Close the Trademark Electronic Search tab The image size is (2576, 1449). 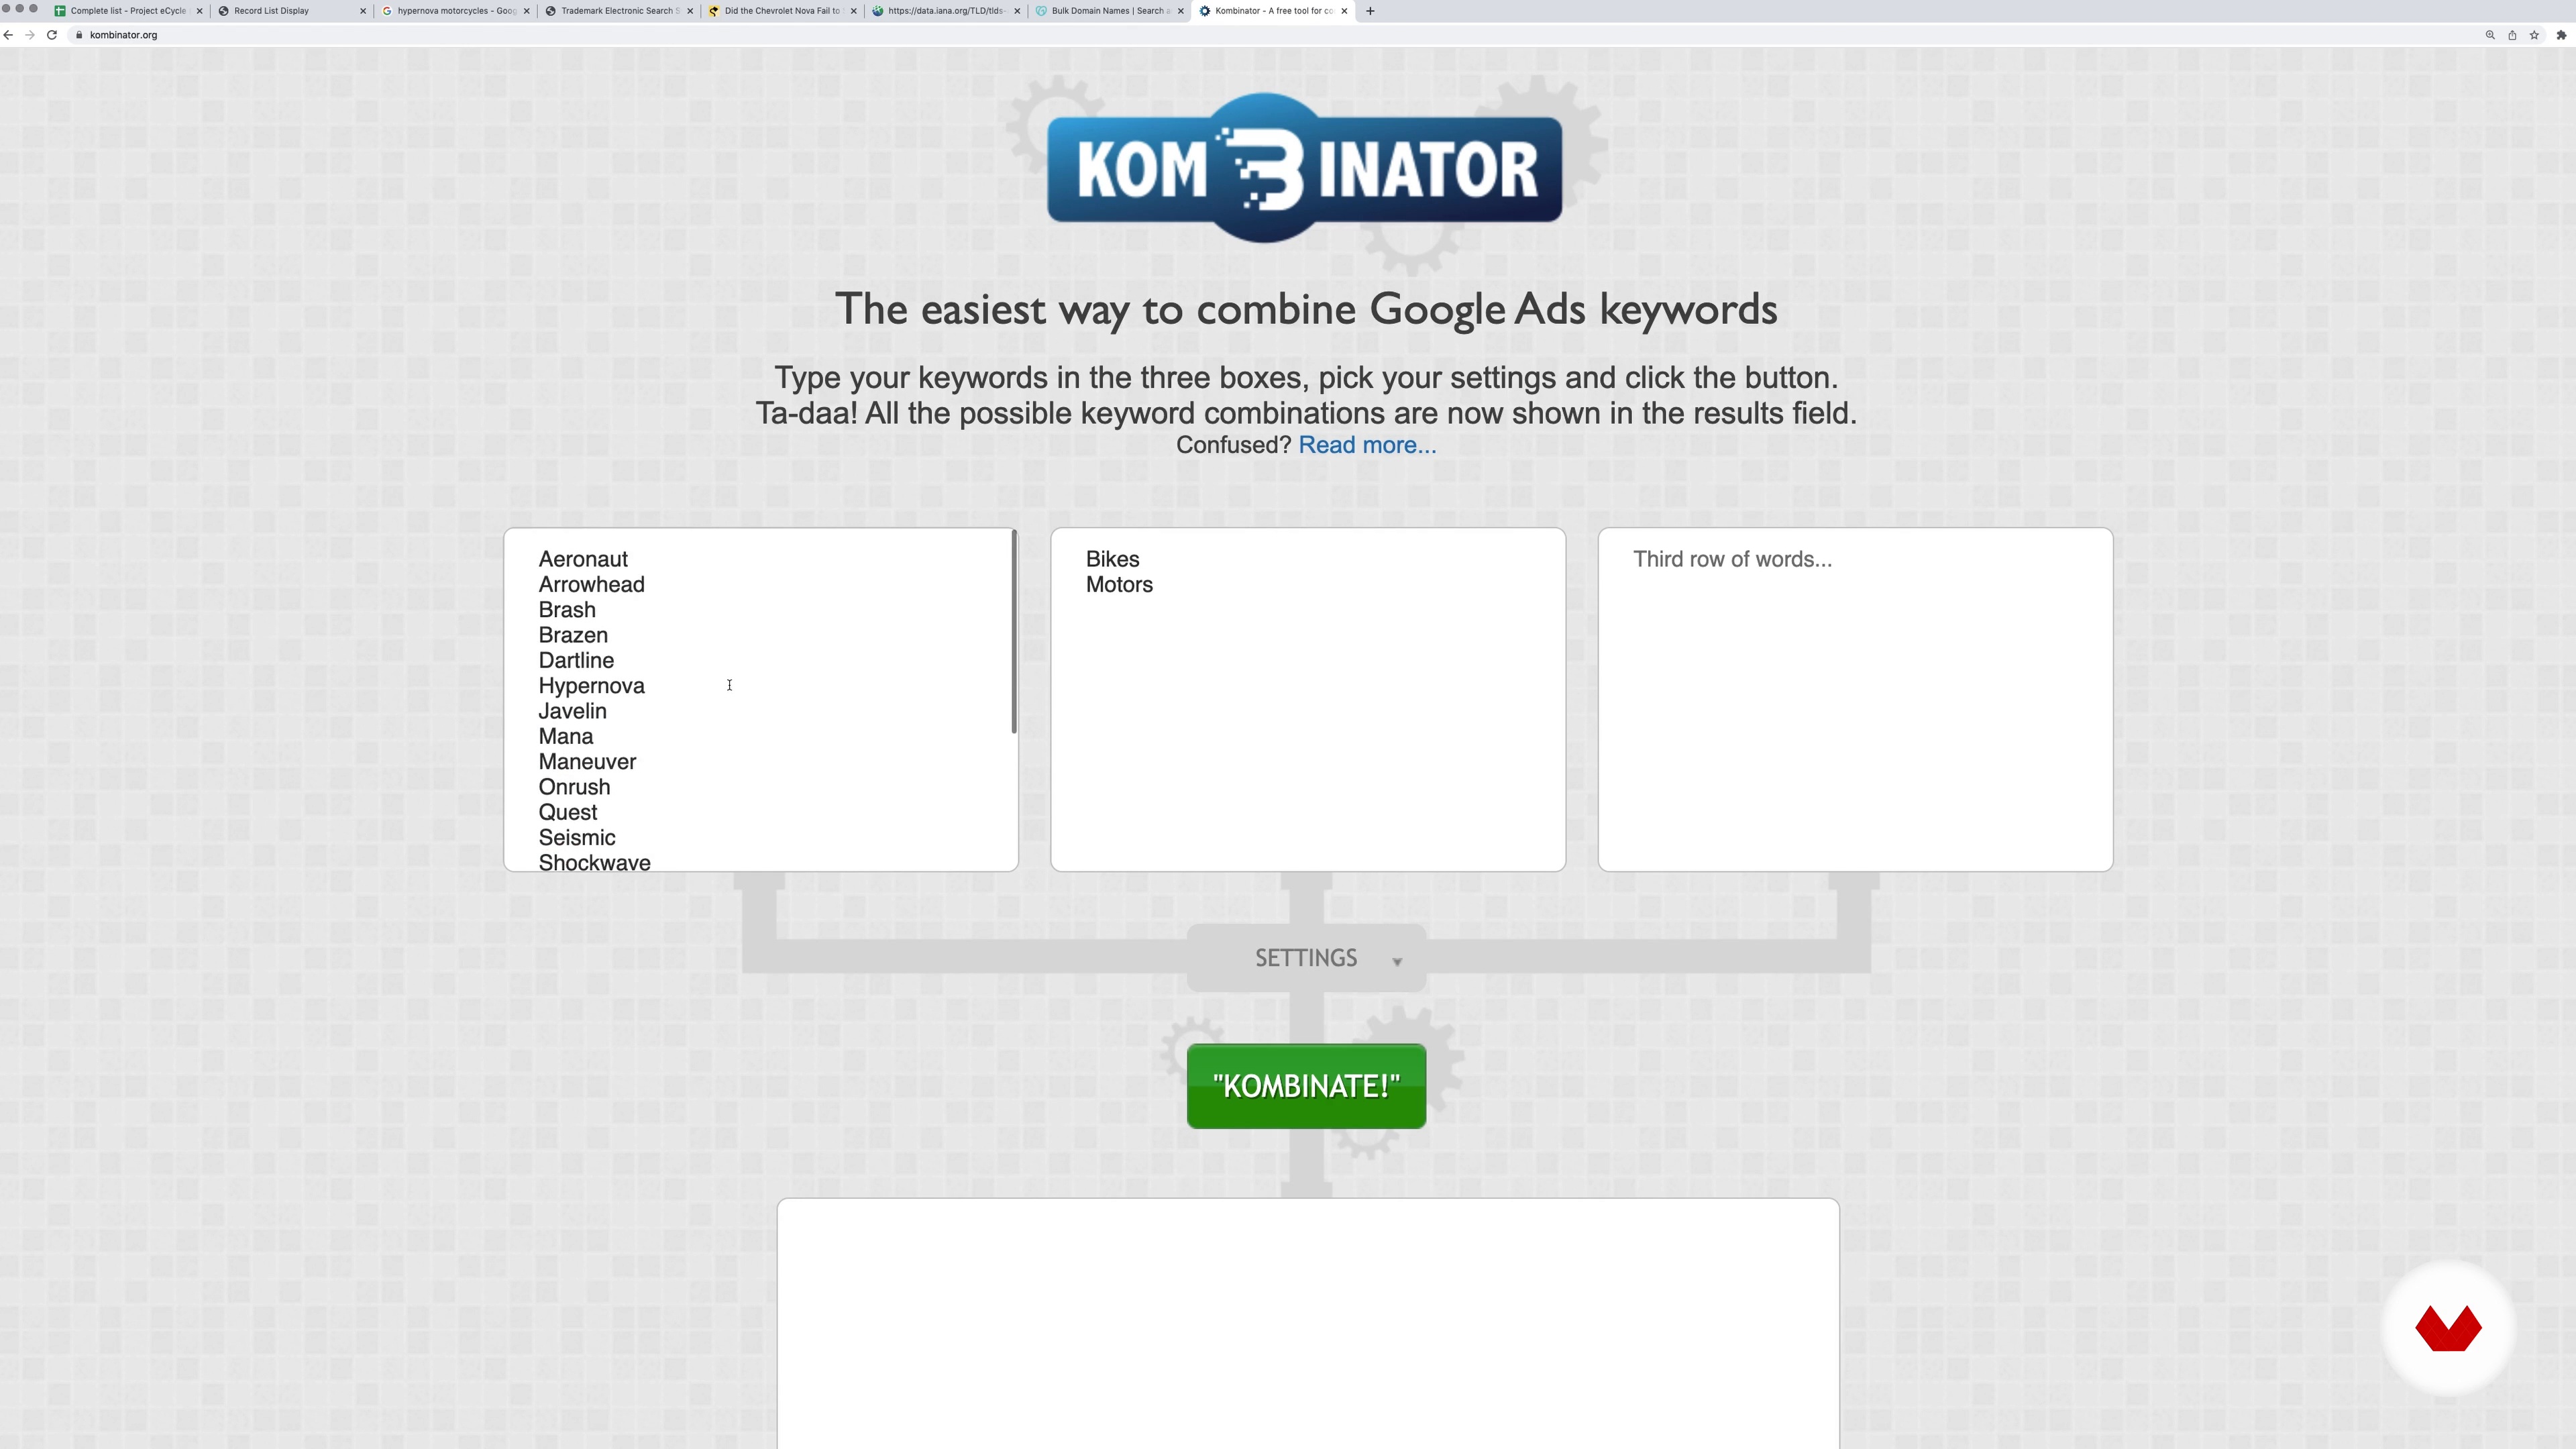(690, 11)
